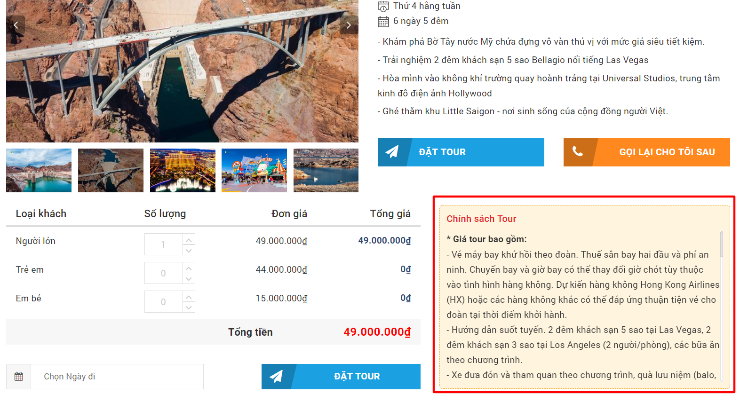This screenshot has height=394, width=748.
Task: Click the GỌI LẠI CHO TÔI SAU button
Action: tap(647, 152)
